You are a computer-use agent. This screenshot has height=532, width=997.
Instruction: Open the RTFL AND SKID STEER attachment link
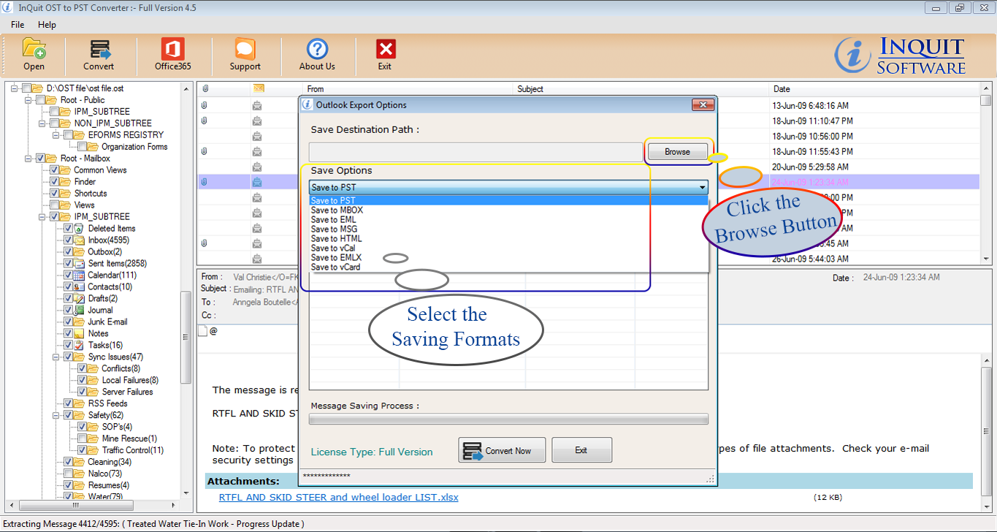338,497
